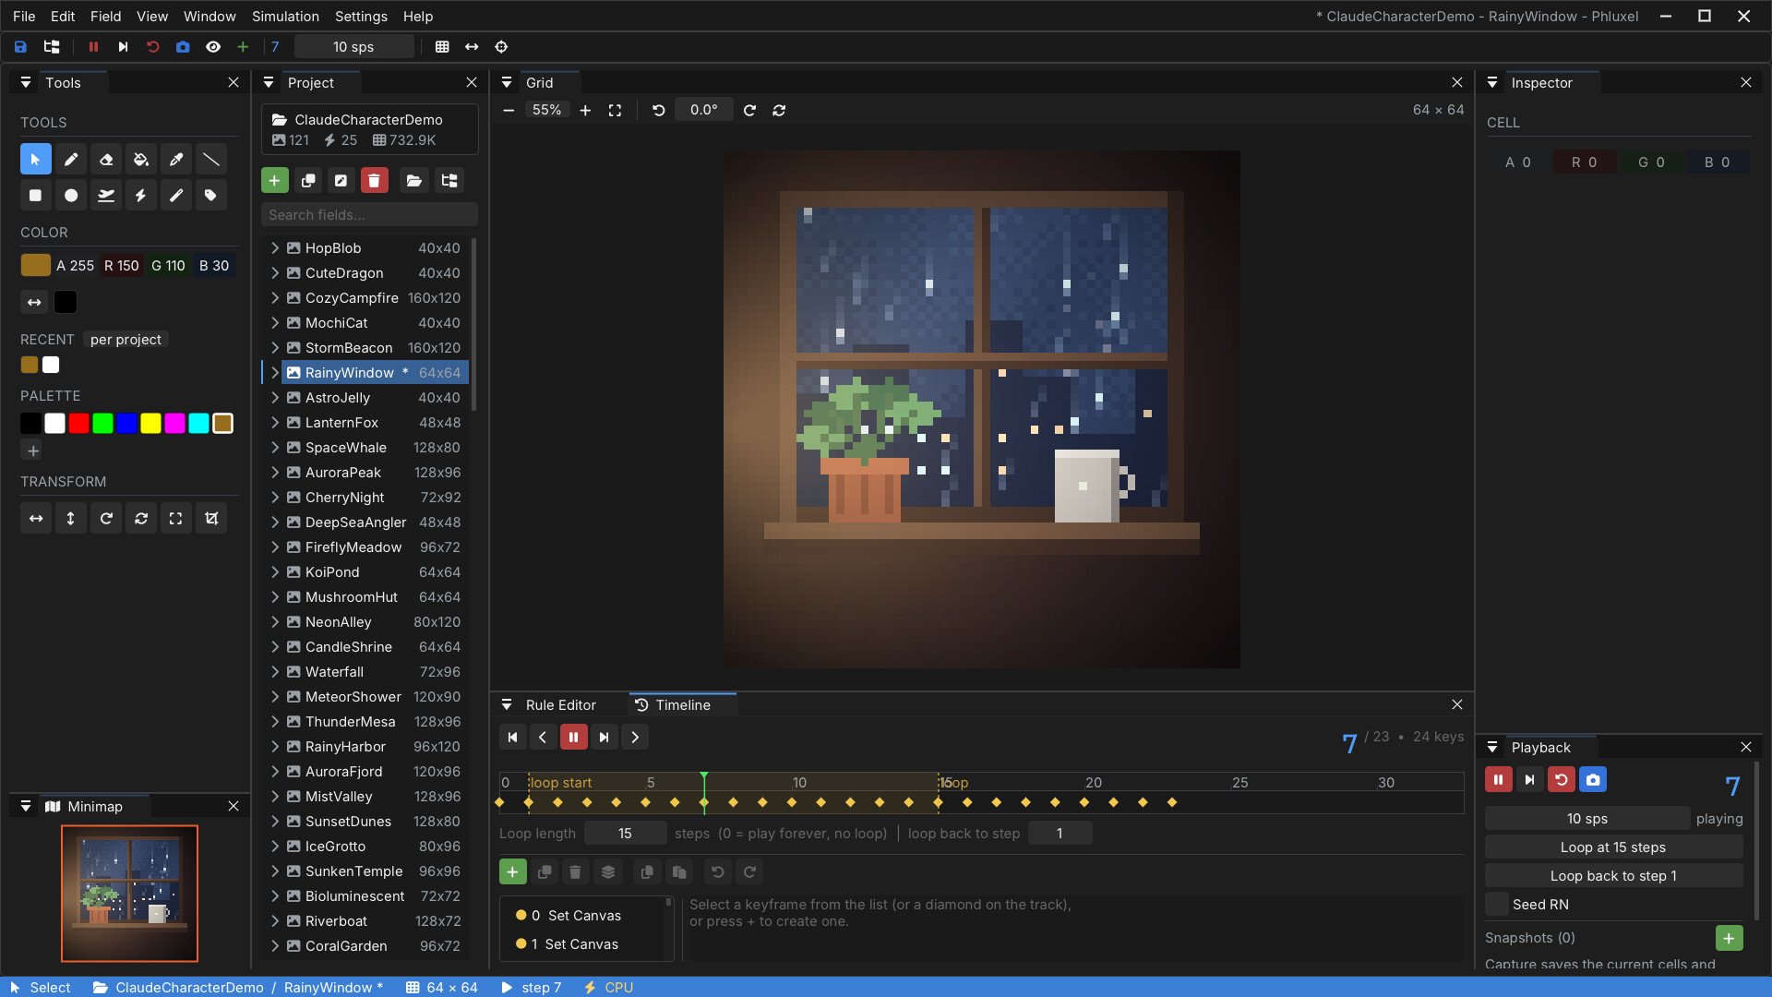Toggle per project recent colors
This screenshot has height=997, width=1772.
126,340
